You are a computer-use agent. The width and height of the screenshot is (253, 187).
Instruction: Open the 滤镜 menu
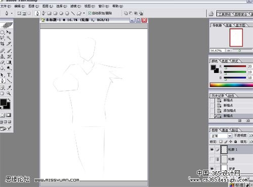tap(75, 6)
